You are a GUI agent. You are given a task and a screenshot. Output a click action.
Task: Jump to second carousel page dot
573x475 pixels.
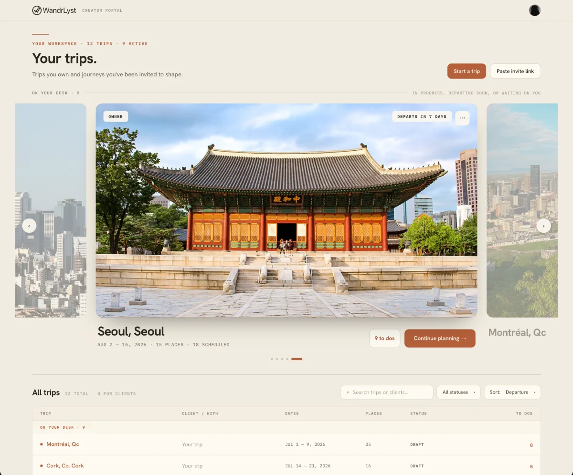(277, 359)
